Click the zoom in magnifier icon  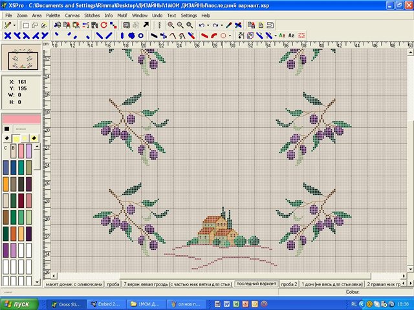click(x=171, y=25)
